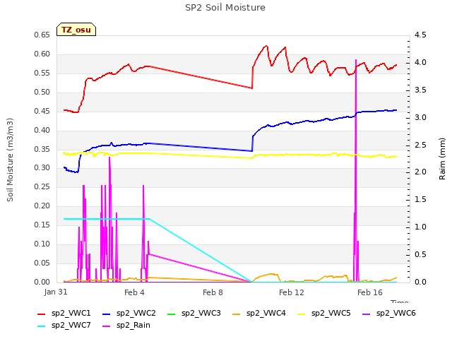The width and height of the screenshot is (452, 339).
Task: Click the 0.65 left axis value
Action: [x=42, y=35]
